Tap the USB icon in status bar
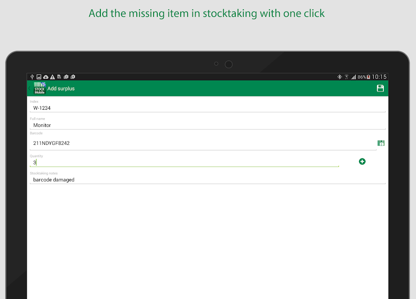 (x=32, y=77)
